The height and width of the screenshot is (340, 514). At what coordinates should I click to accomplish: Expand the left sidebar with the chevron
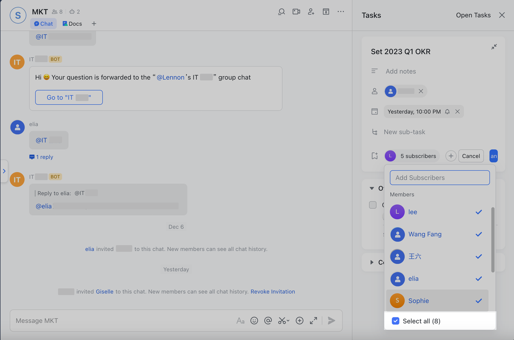pyautogui.click(x=4, y=171)
